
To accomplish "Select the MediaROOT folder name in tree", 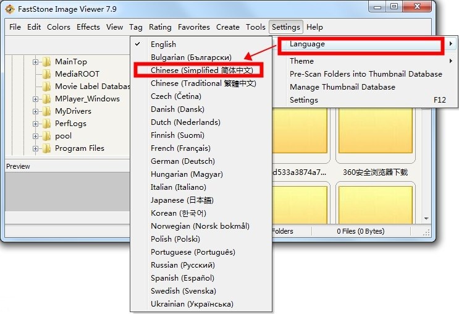I will pyautogui.click(x=77, y=74).
